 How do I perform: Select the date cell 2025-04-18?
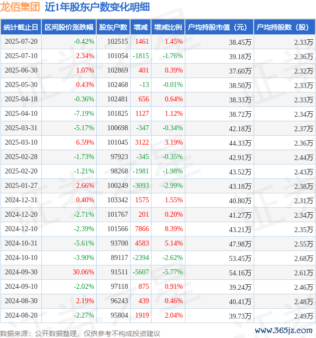[x=21, y=99]
